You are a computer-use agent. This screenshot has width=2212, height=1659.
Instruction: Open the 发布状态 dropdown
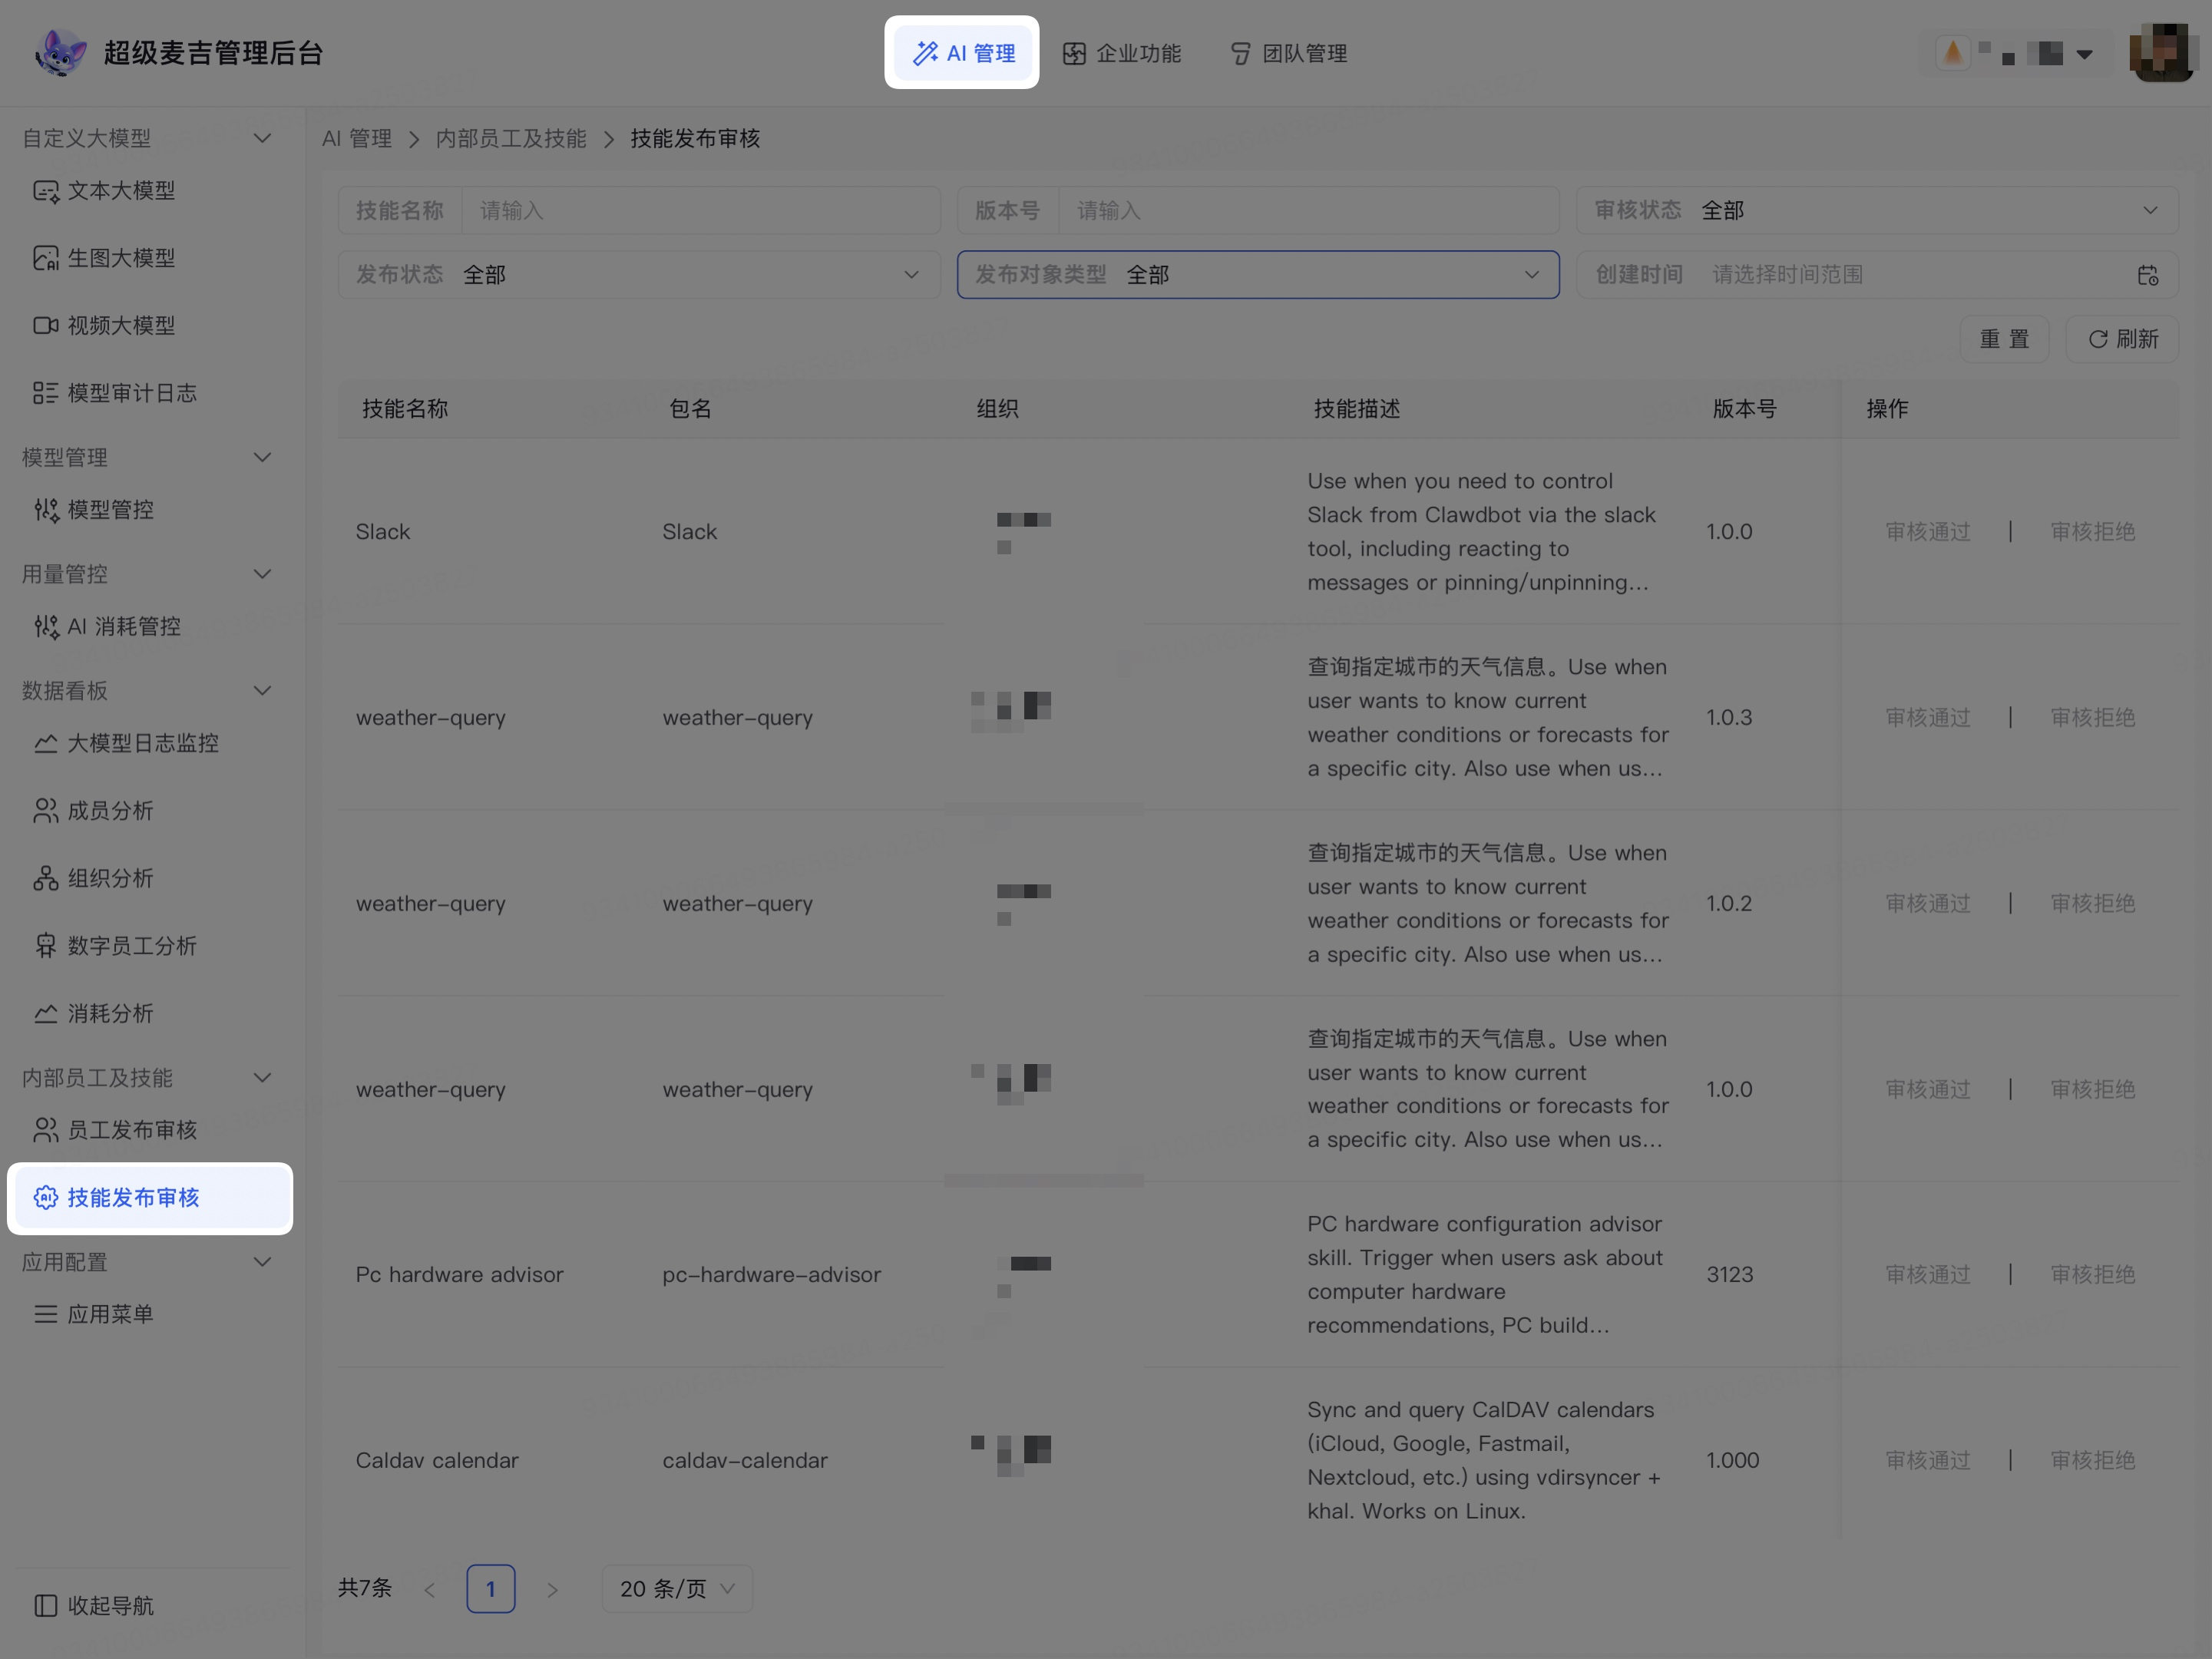pos(639,274)
